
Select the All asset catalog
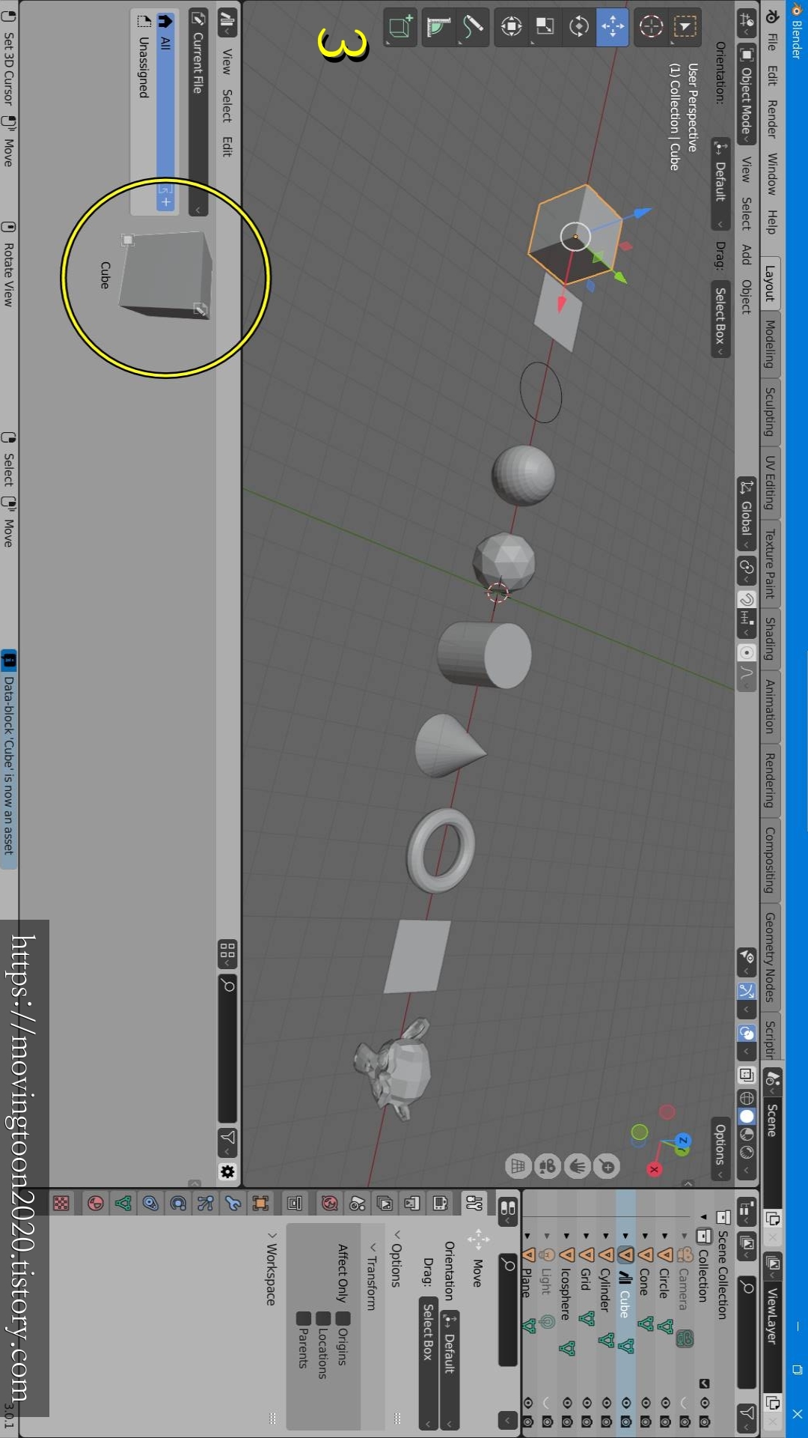click(165, 112)
